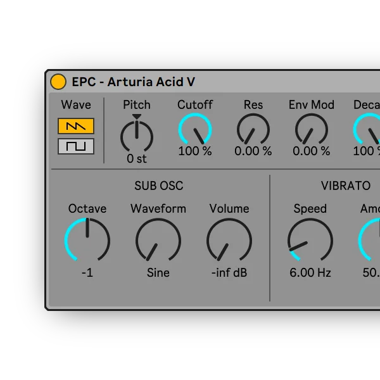Image resolution: width=380 pixels, height=380 pixels.
Task: Click the SUB OSC section heading
Action: click(x=159, y=186)
